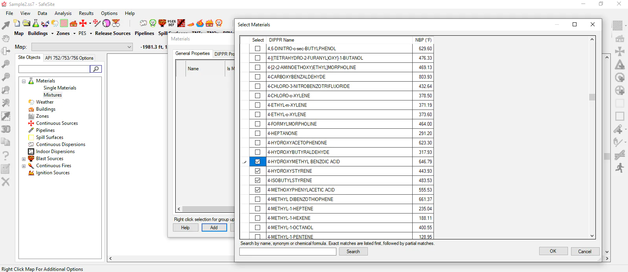Click the red cross release source icon

click(x=83, y=23)
